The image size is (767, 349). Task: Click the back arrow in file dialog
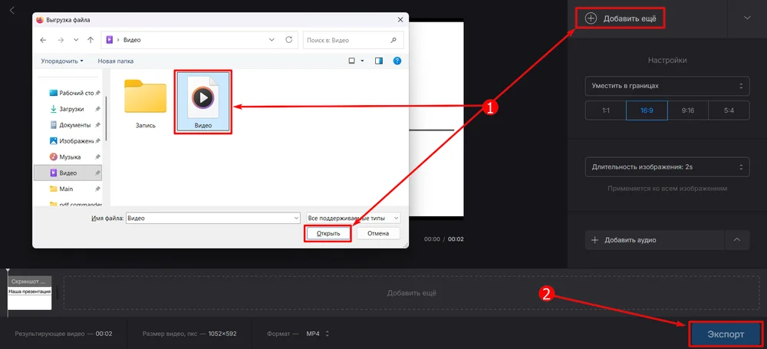[43, 39]
